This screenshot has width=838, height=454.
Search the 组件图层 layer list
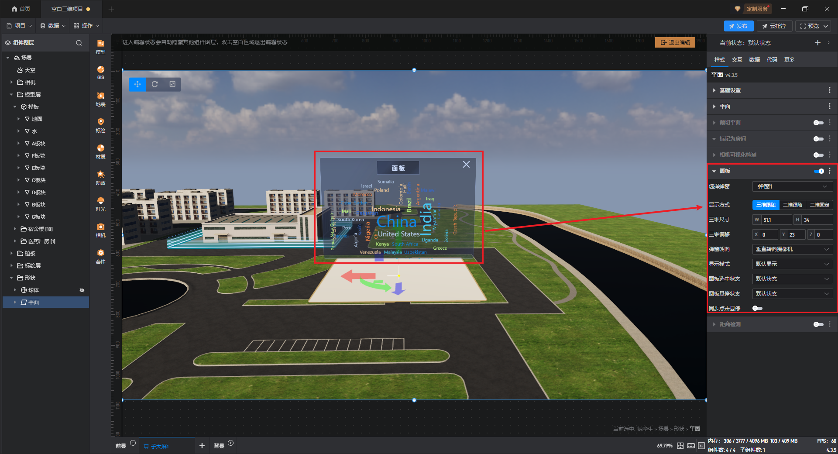[79, 43]
